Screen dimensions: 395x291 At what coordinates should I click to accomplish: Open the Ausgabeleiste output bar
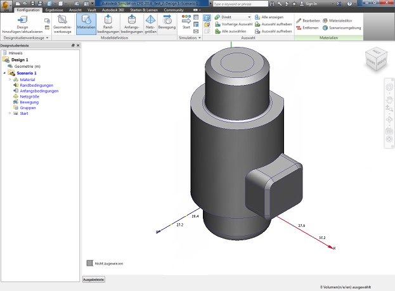93,280
